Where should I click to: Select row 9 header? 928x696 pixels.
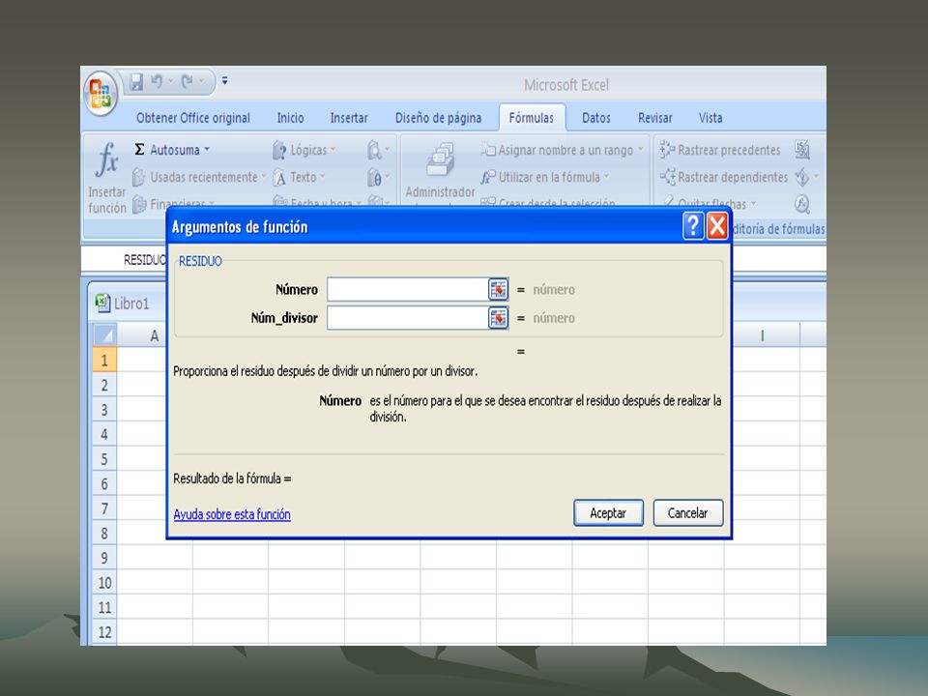[x=104, y=558]
